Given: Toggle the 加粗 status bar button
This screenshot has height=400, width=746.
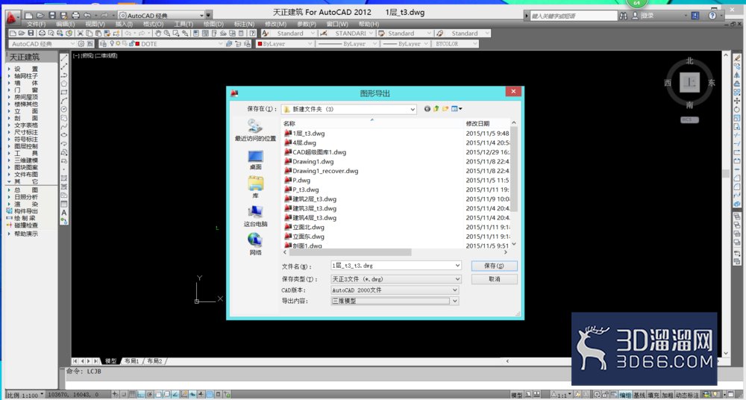Looking at the screenshot, I should (x=667, y=396).
